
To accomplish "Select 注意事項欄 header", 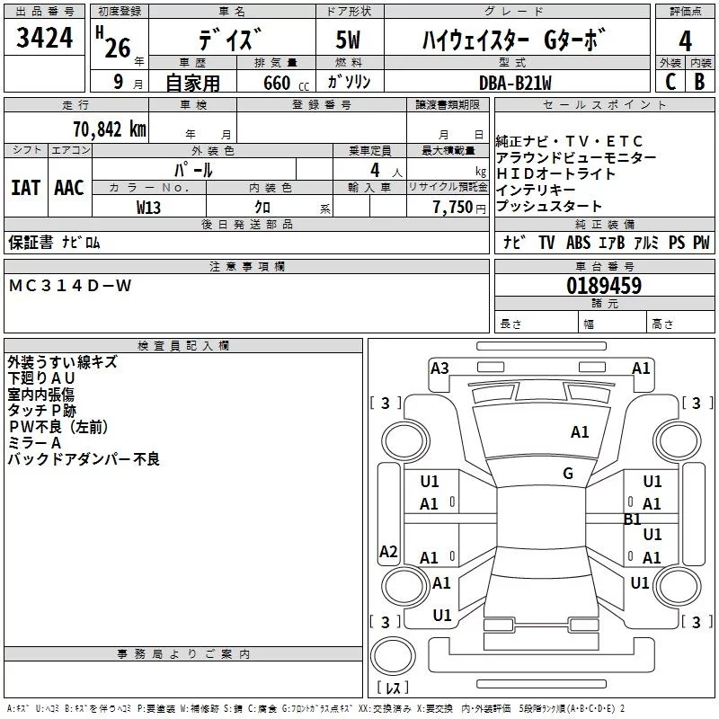I will [247, 266].
